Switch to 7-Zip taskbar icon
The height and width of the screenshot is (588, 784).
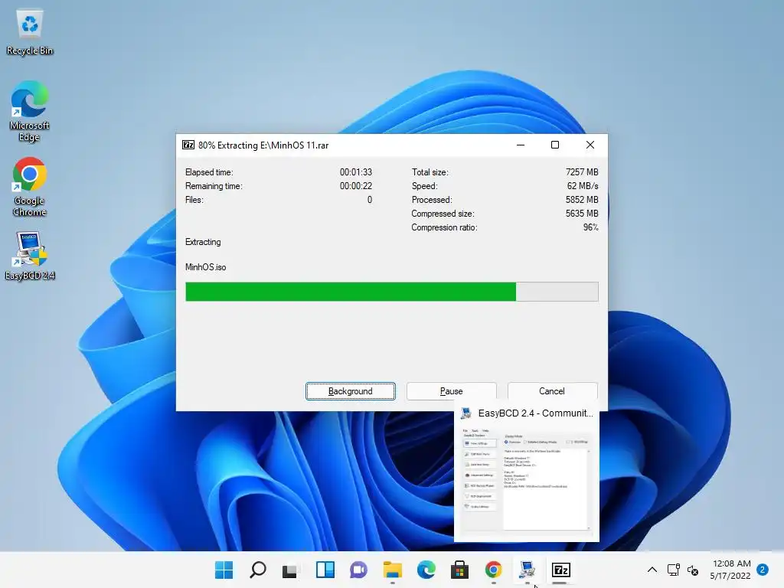point(560,570)
